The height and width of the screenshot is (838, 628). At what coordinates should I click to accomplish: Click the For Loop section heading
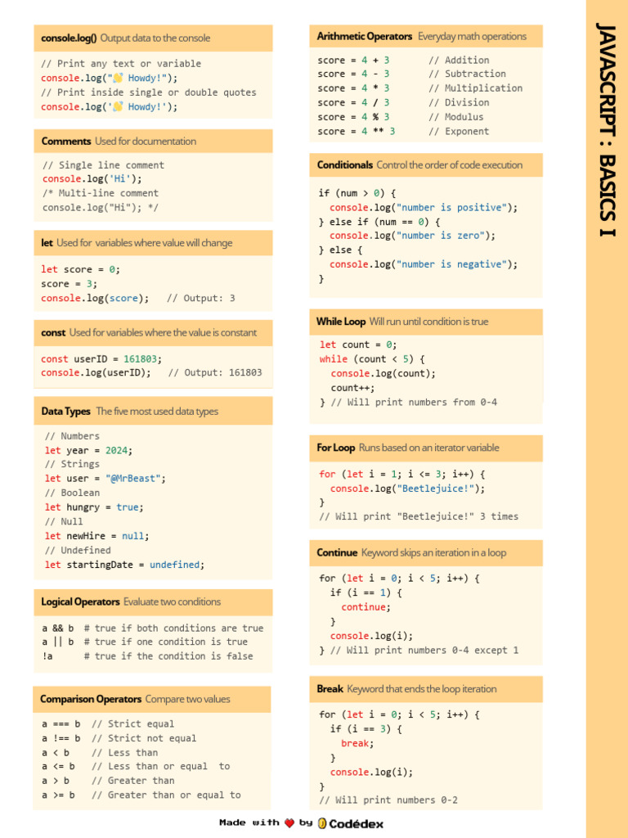pos(336,448)
